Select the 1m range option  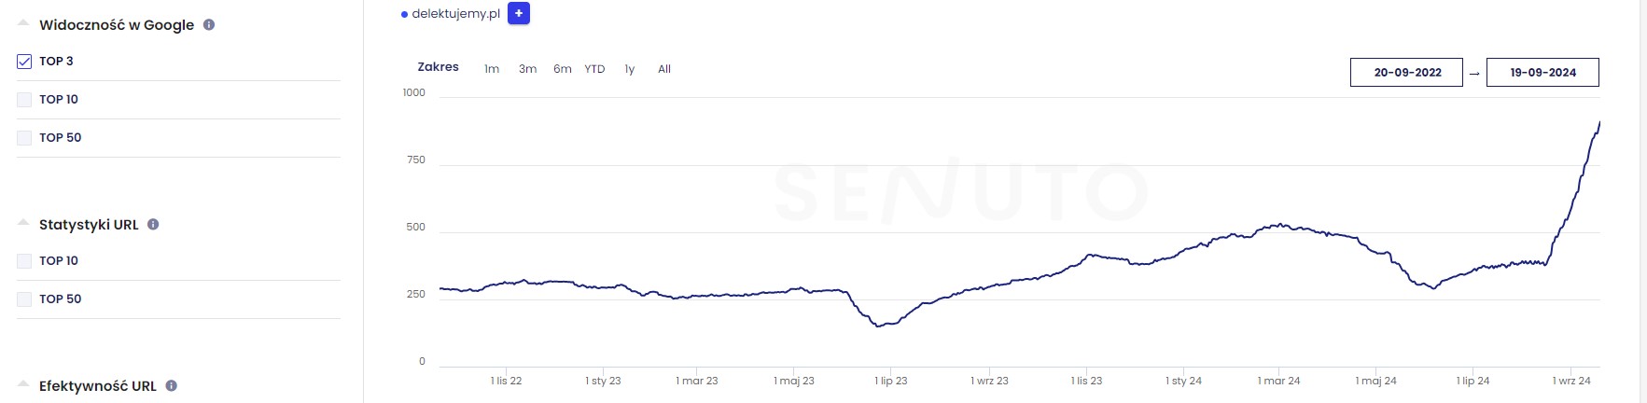(492, 69)
